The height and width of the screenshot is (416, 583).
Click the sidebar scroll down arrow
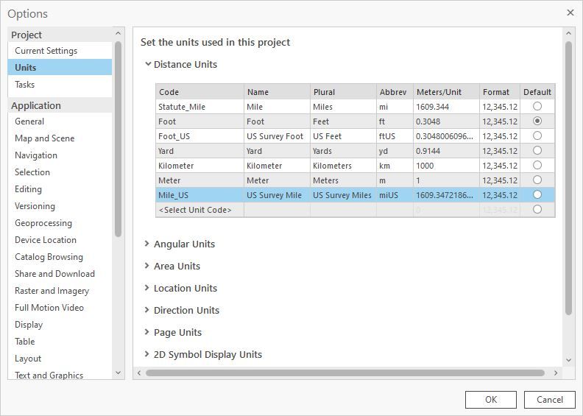[x=119, y=373]
